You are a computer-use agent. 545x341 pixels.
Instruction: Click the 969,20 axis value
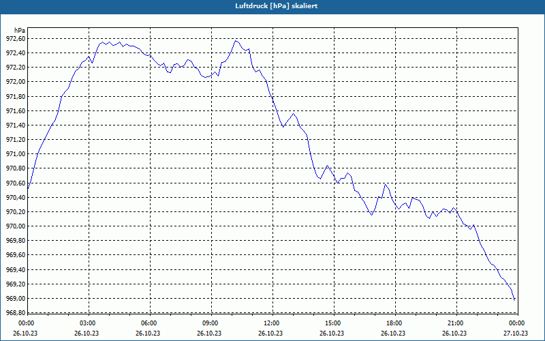[16, 284]
